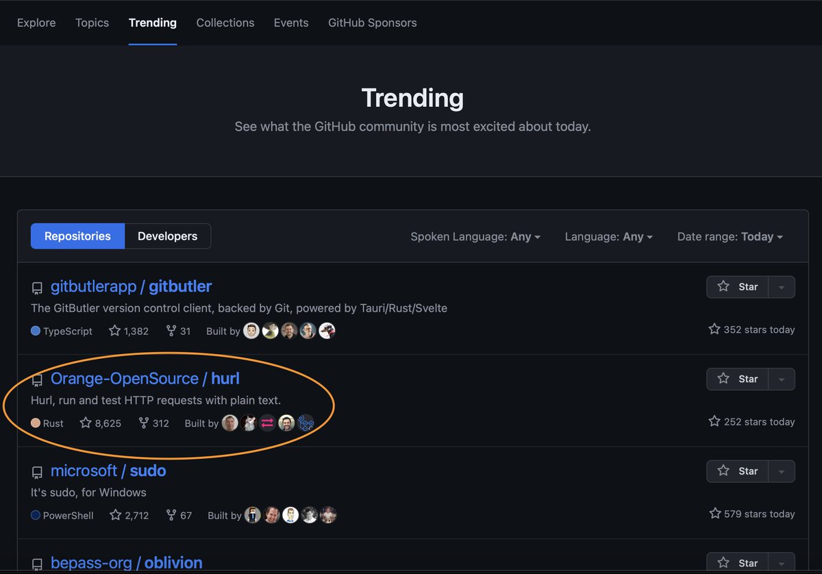Click third contributor avatar of gitbutler
This screenshot has width=822, height=574.
pyautogui.click(x=289, y=331)
